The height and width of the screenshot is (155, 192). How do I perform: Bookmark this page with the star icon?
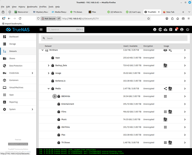click(x=149, y=19)
